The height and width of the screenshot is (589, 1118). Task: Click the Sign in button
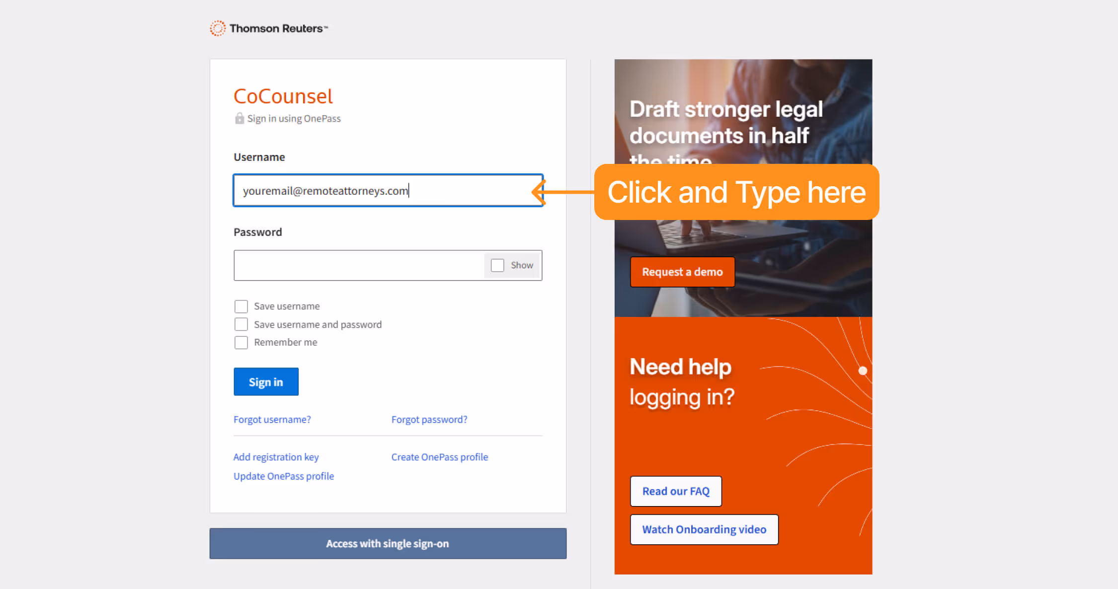[x=266, y=381]
